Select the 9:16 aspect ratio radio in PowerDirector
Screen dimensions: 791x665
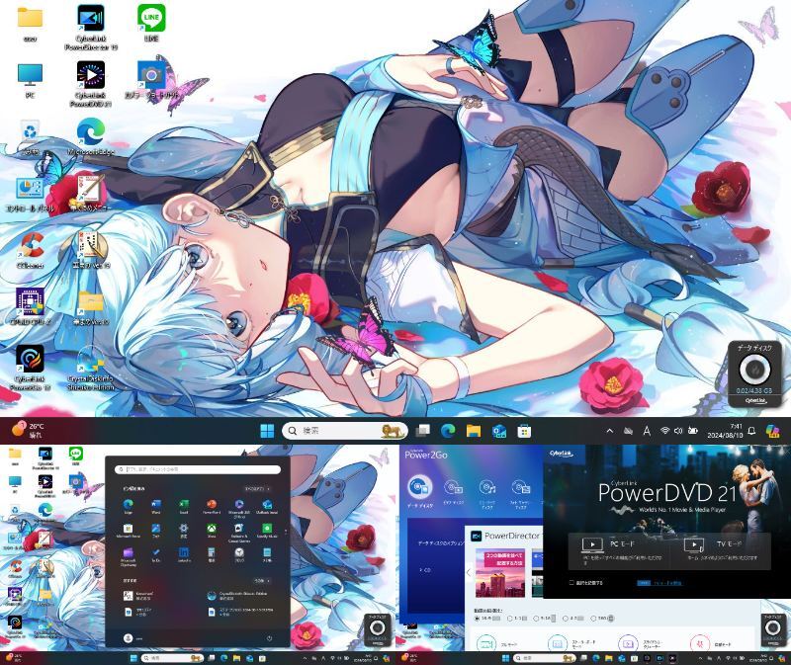coord(537,619)
